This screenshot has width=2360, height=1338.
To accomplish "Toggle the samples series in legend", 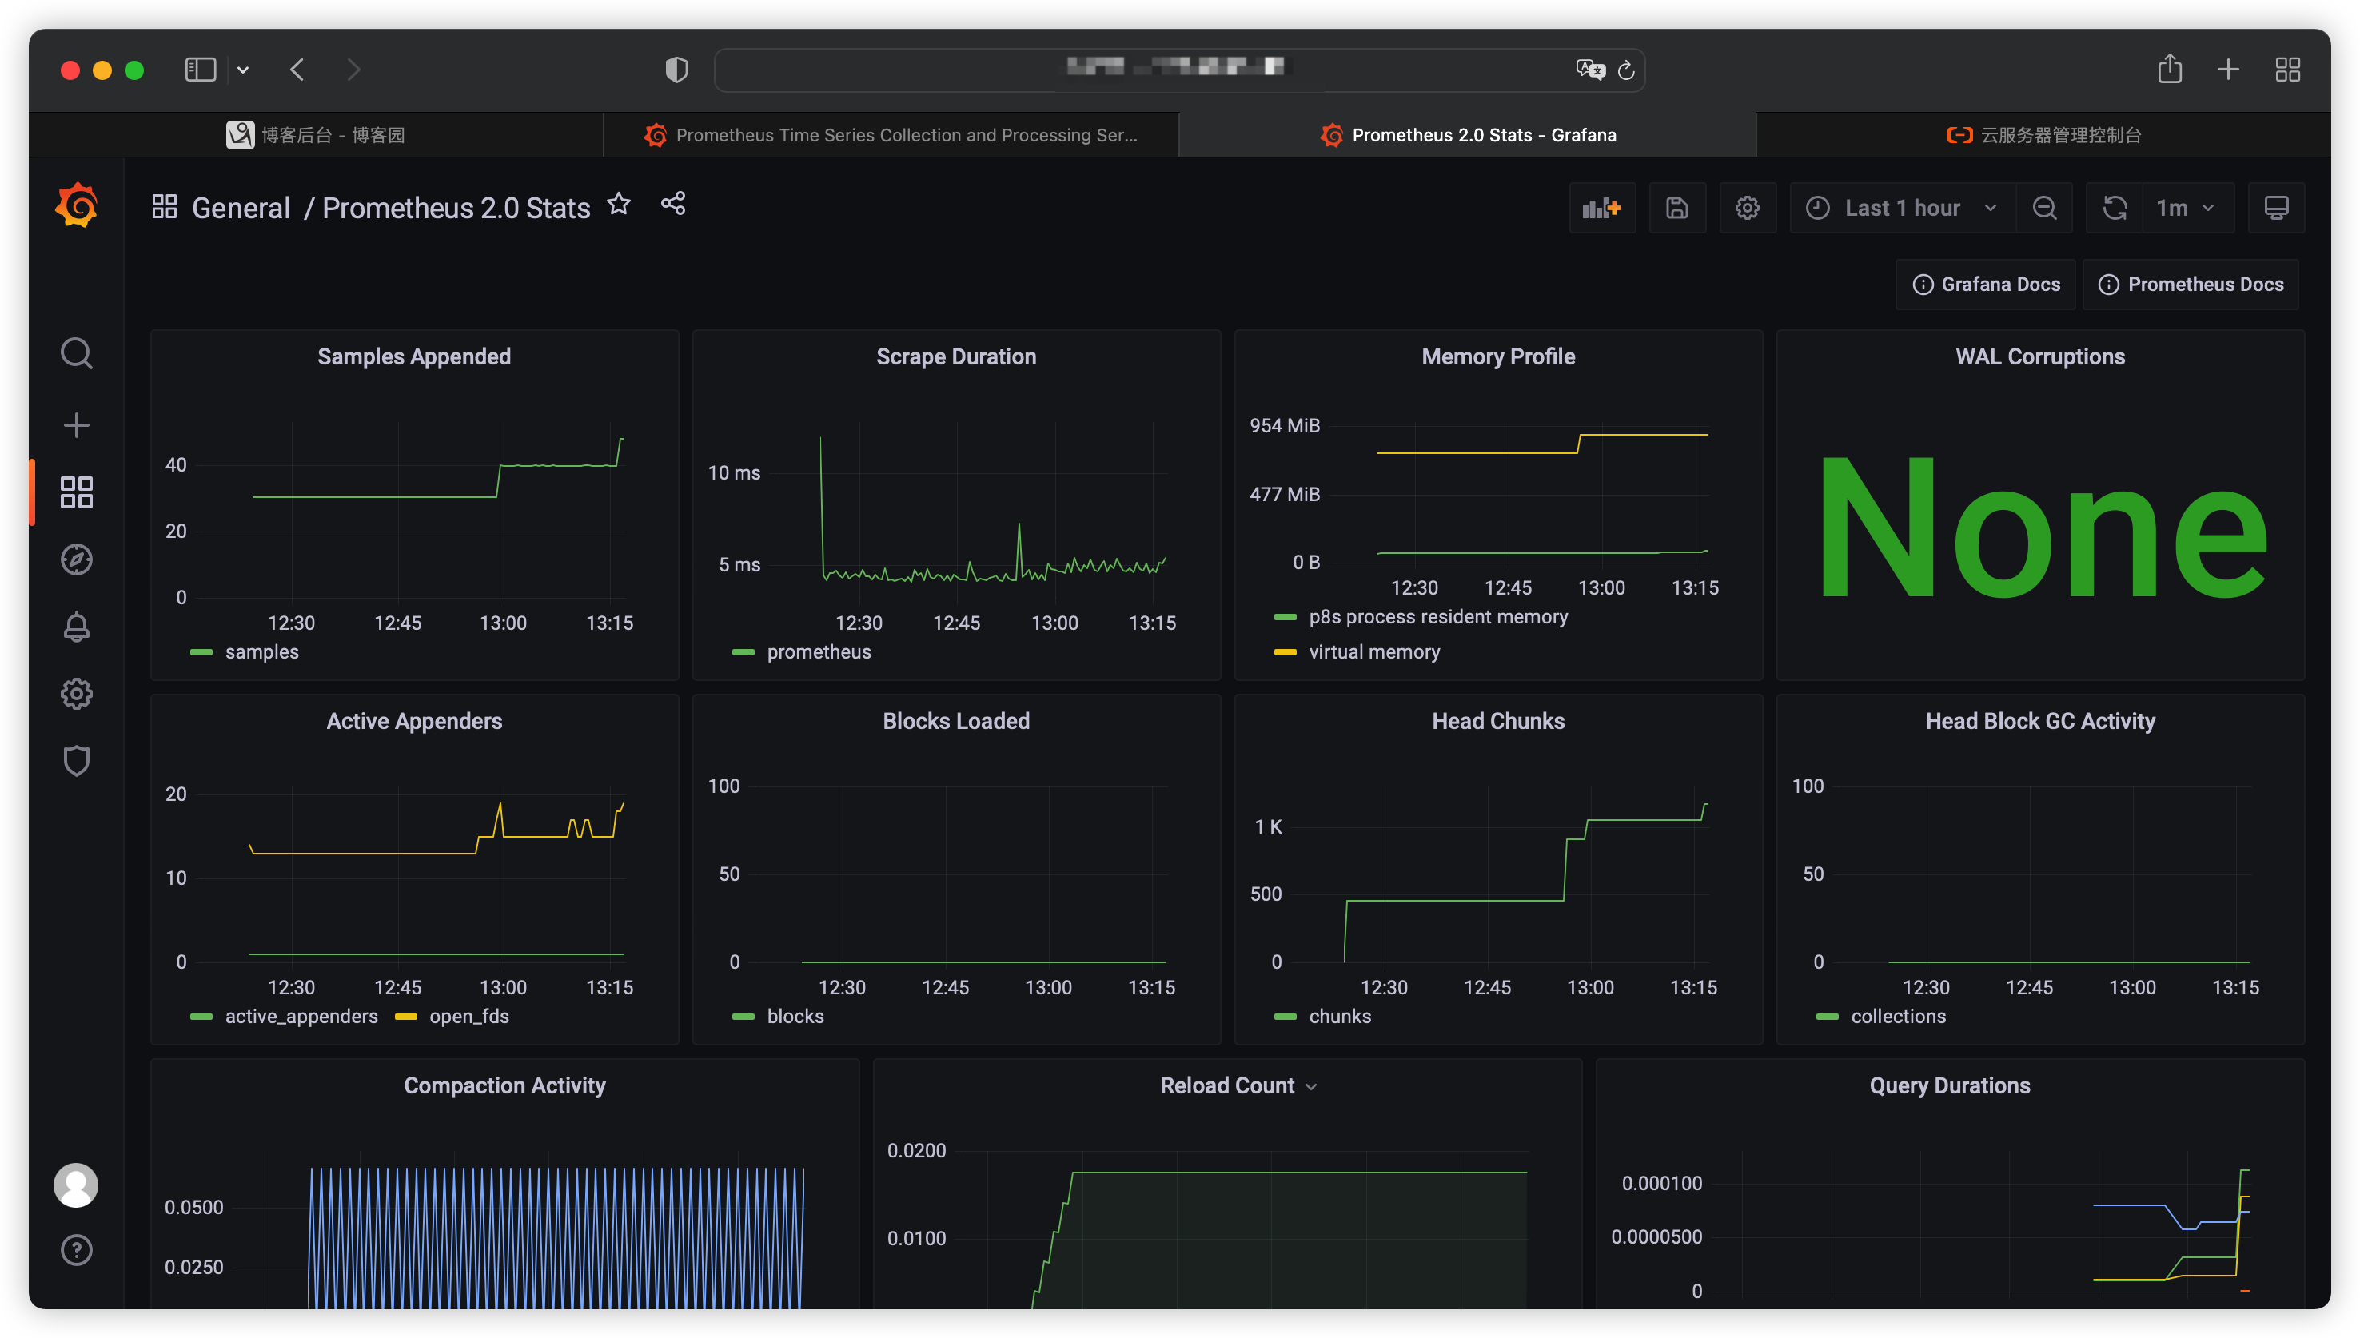I will [262, 652].
